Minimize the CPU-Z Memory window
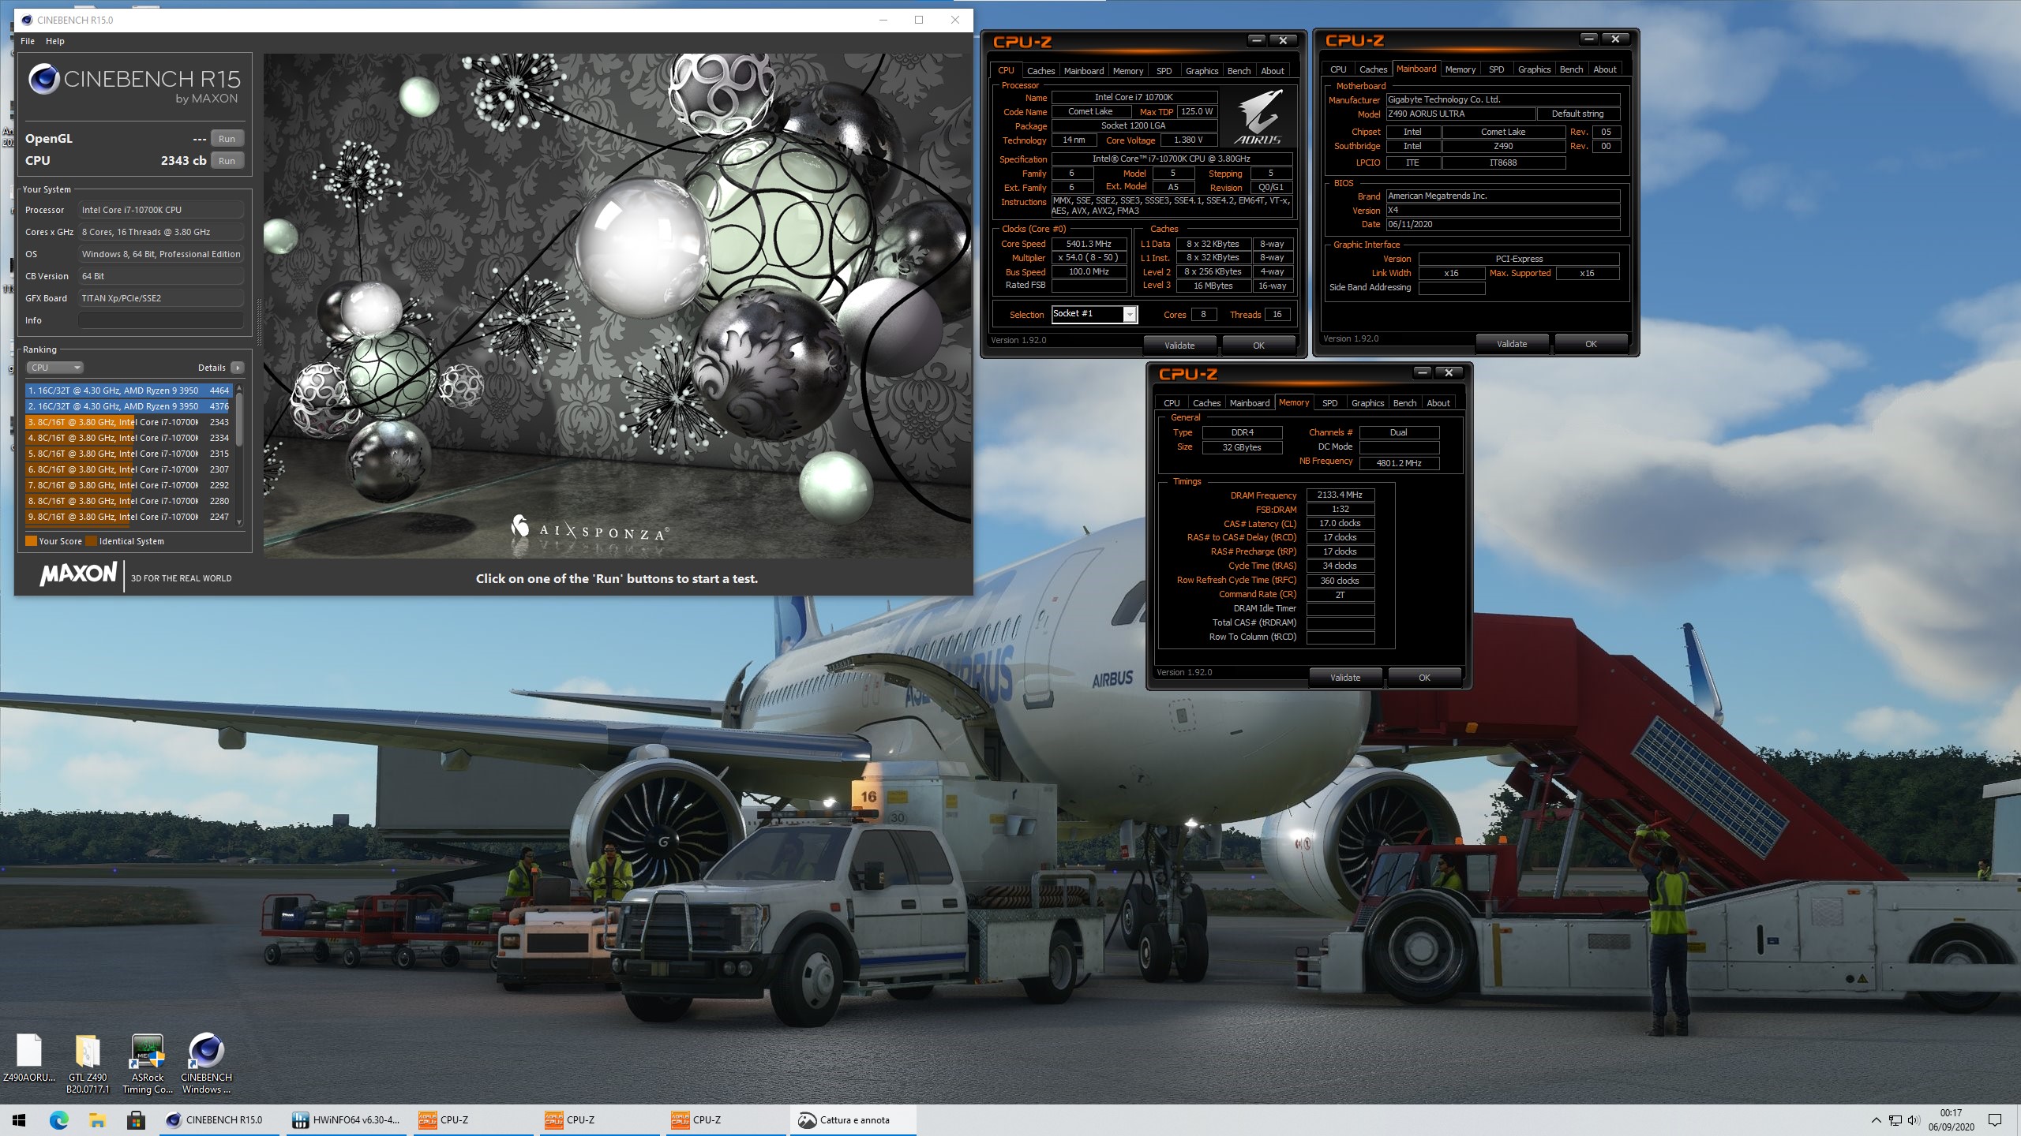 (x=1422, y=372)
